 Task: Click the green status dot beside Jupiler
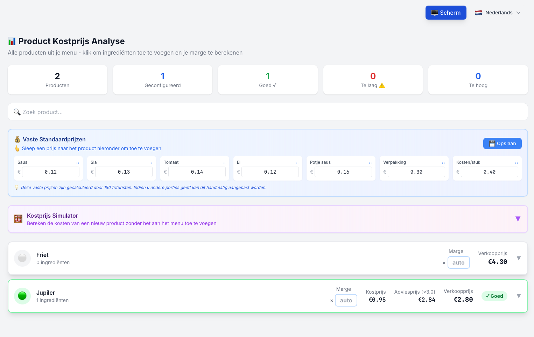coord(22,296)
